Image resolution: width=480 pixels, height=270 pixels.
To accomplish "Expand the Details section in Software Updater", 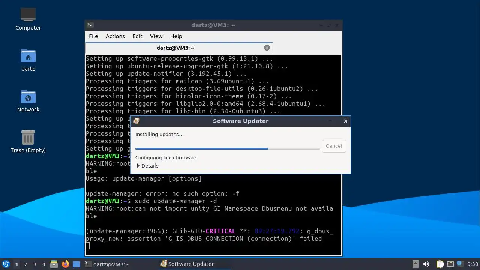I will point(147,166).
